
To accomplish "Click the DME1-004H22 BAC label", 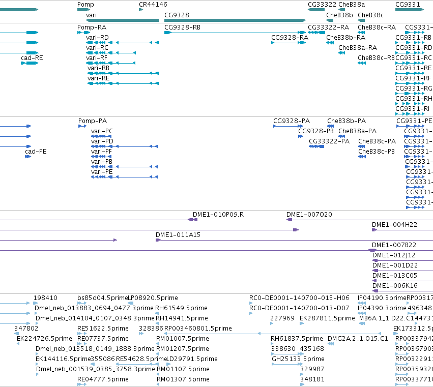I will (395, 225).
